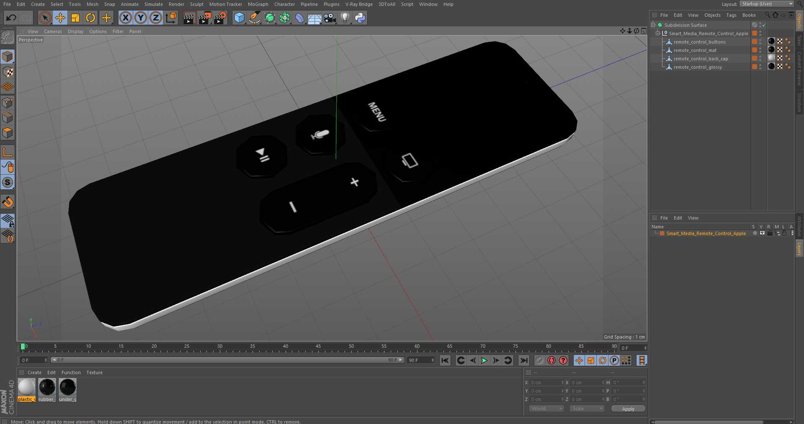Open Scale mode dropdown

point(587,408)
